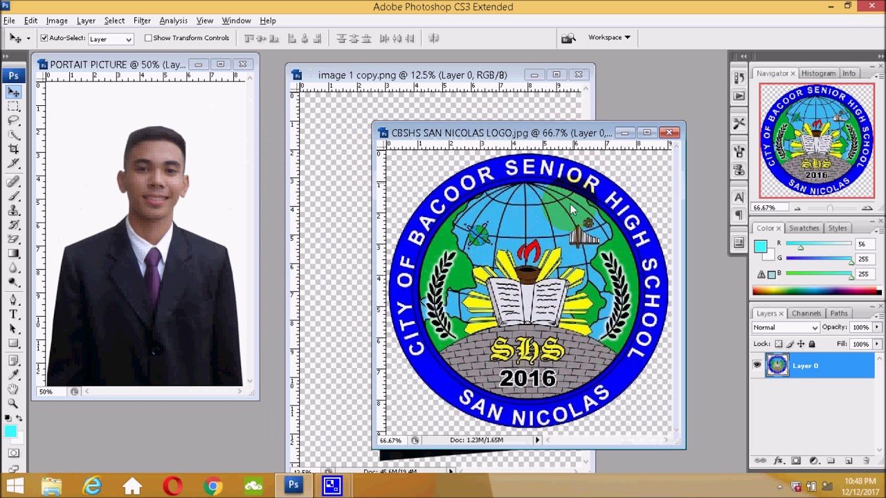
Task: Select the Slice tool
Action: click(x=14, y=163)
